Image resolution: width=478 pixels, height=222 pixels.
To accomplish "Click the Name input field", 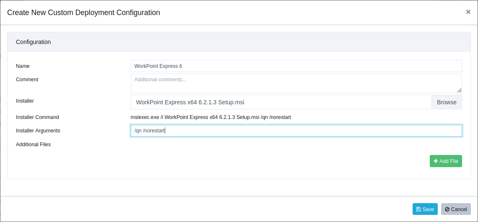I will [x=296, y=66].
